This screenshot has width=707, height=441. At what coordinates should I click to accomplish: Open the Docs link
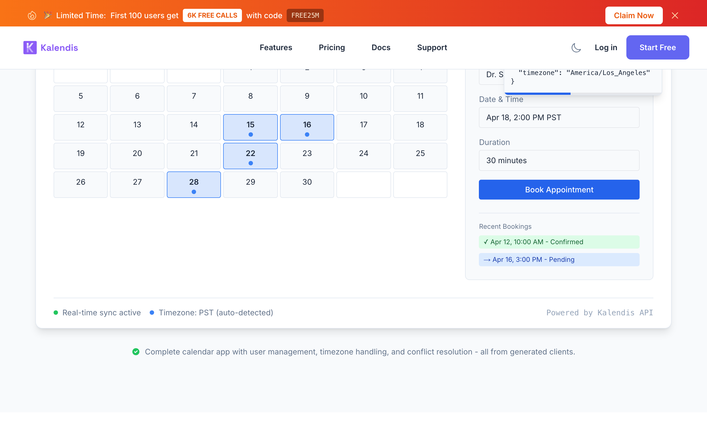coord(381,47)
